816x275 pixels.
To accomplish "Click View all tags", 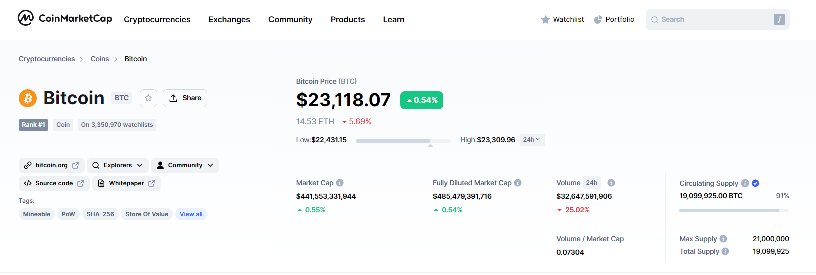I will tap(191, 214).
